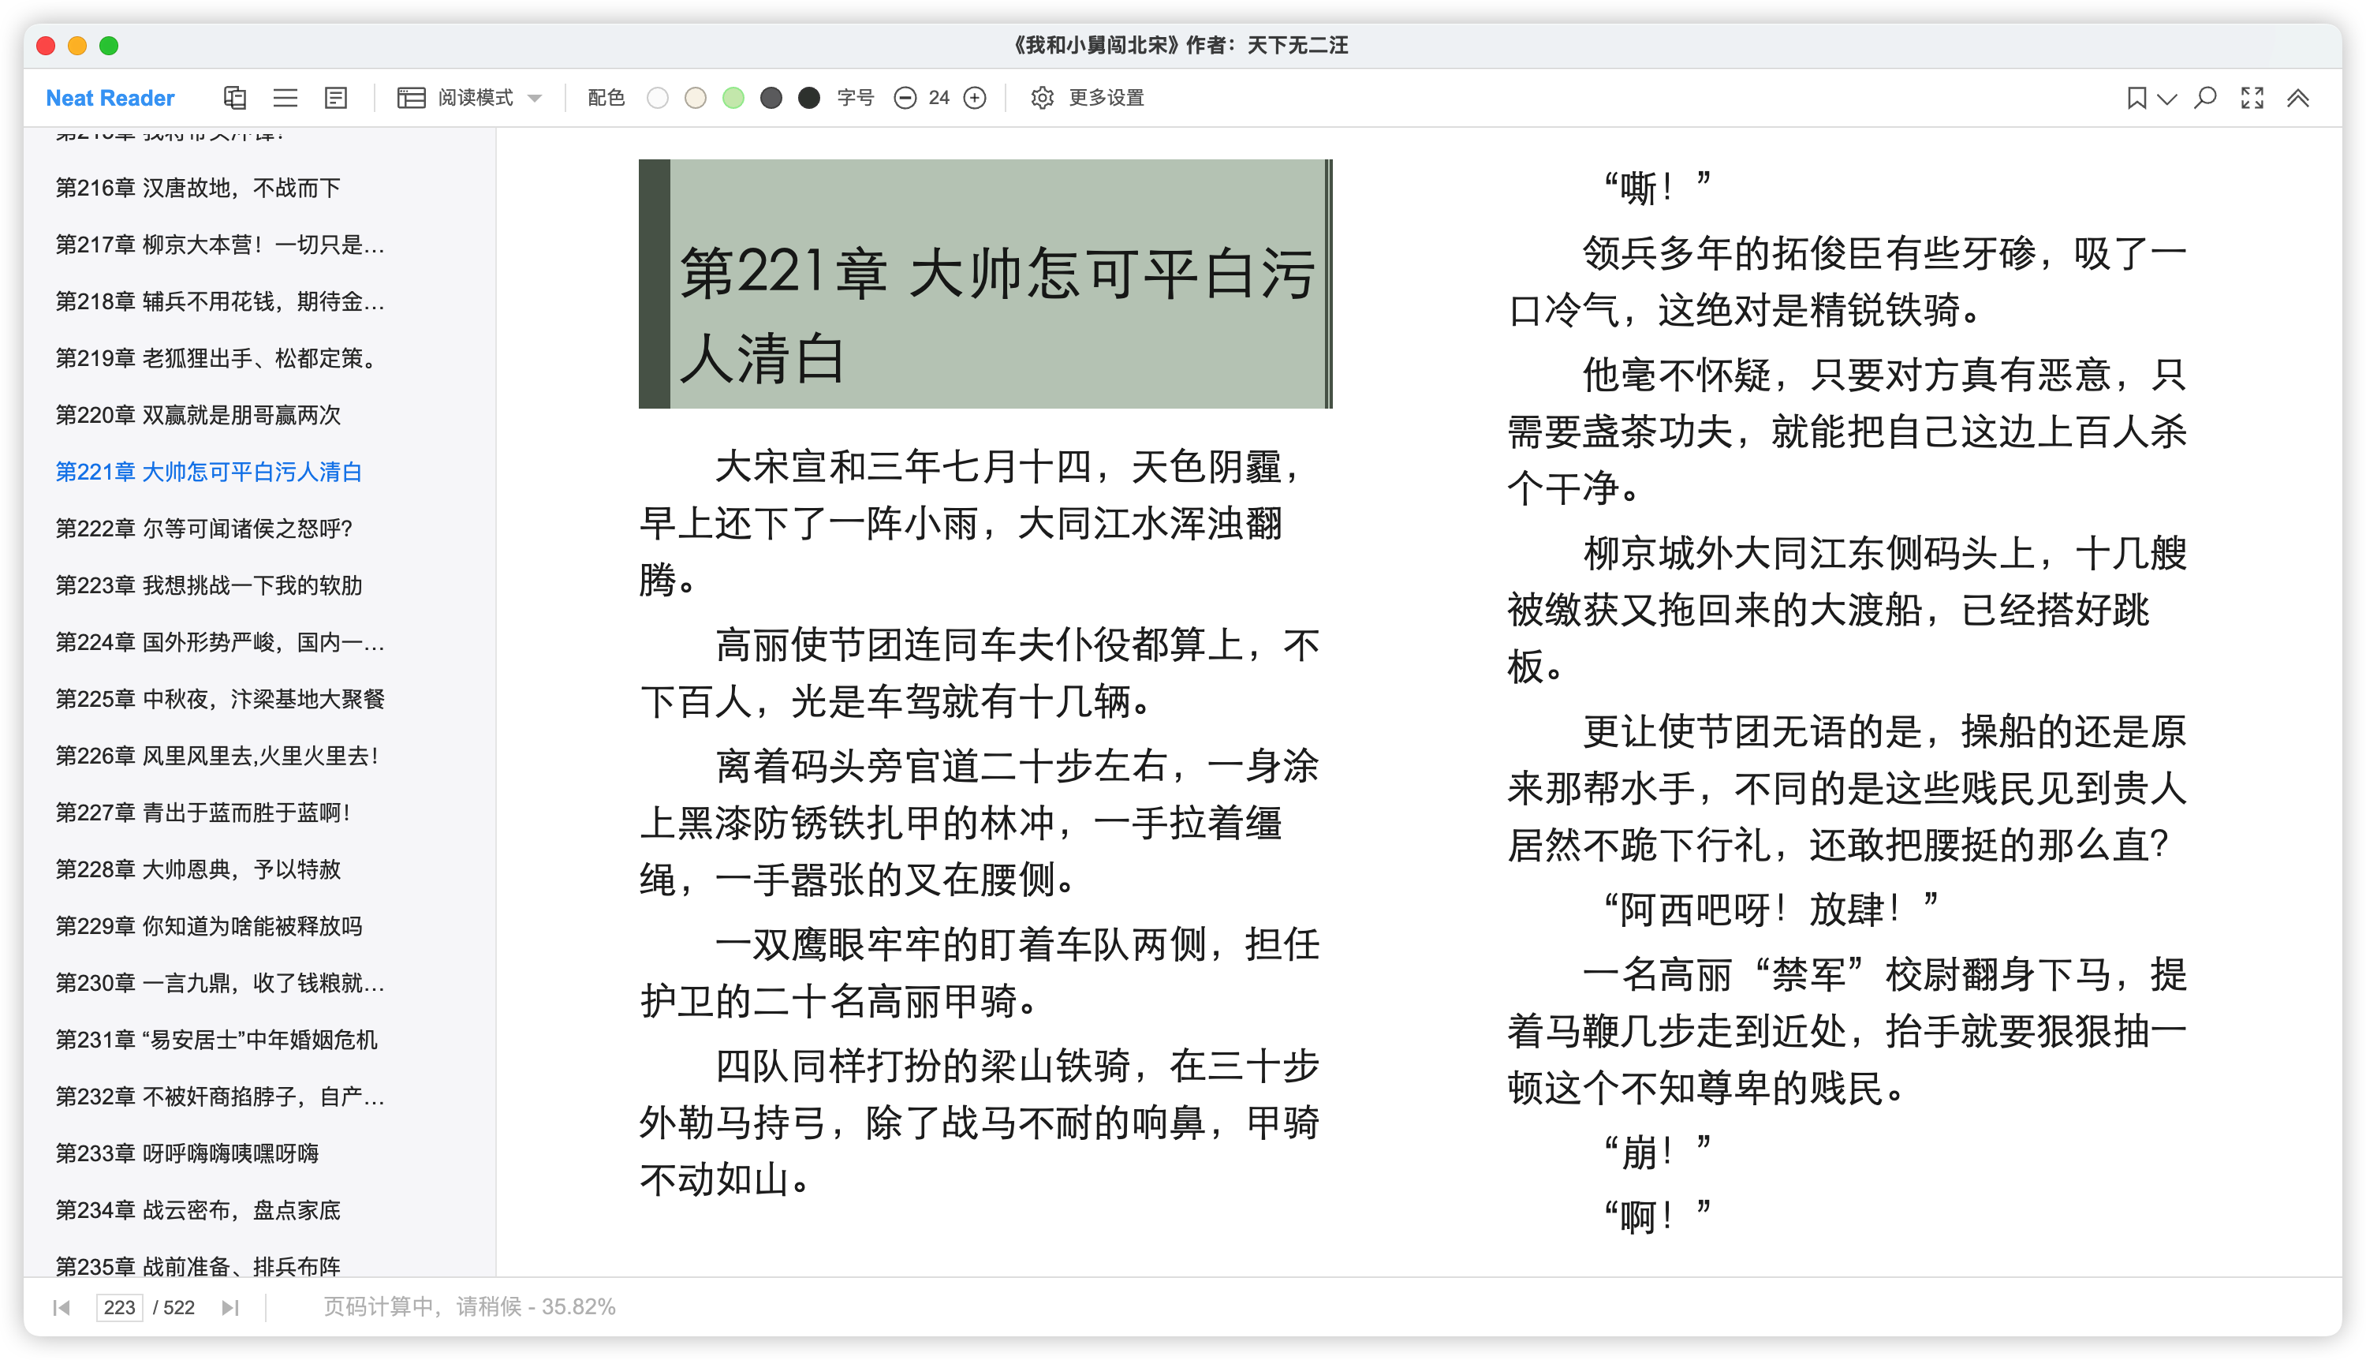This screenshot has height=1360, width=2366.
Task: Jump to last page button
Action: point(230,1308)
